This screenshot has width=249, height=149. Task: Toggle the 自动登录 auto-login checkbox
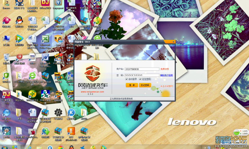point(127,79)
